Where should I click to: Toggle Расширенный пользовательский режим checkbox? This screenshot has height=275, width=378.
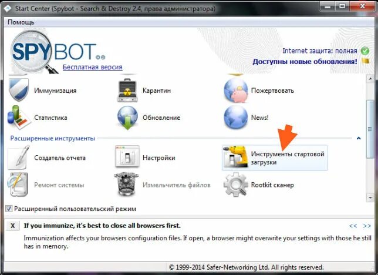9,209
